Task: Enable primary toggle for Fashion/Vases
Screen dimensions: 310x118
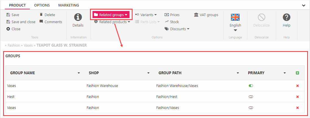Action: click(x=251, y=108)
